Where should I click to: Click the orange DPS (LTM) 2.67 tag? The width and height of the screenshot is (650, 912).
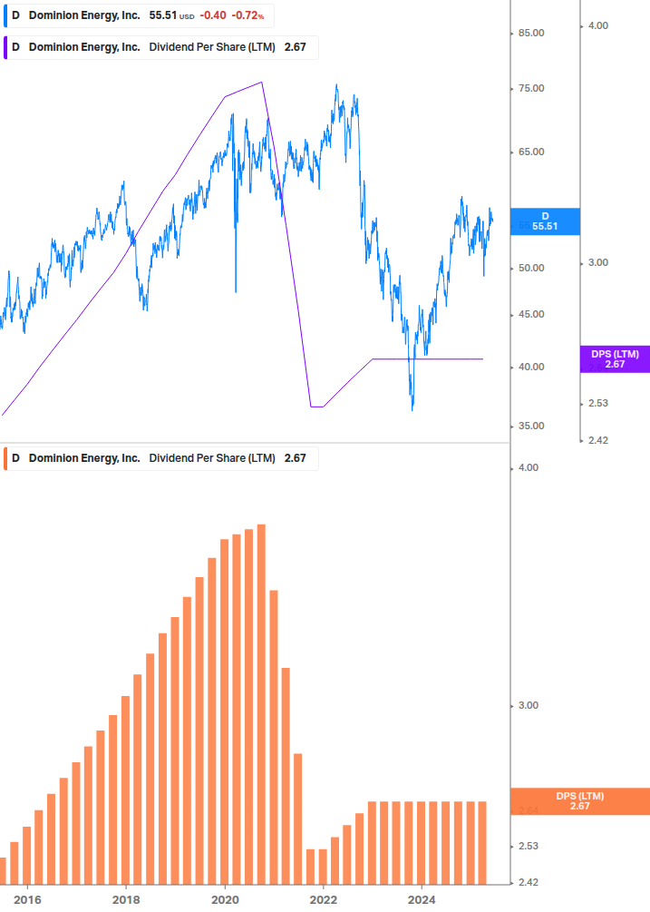point(579,801)
